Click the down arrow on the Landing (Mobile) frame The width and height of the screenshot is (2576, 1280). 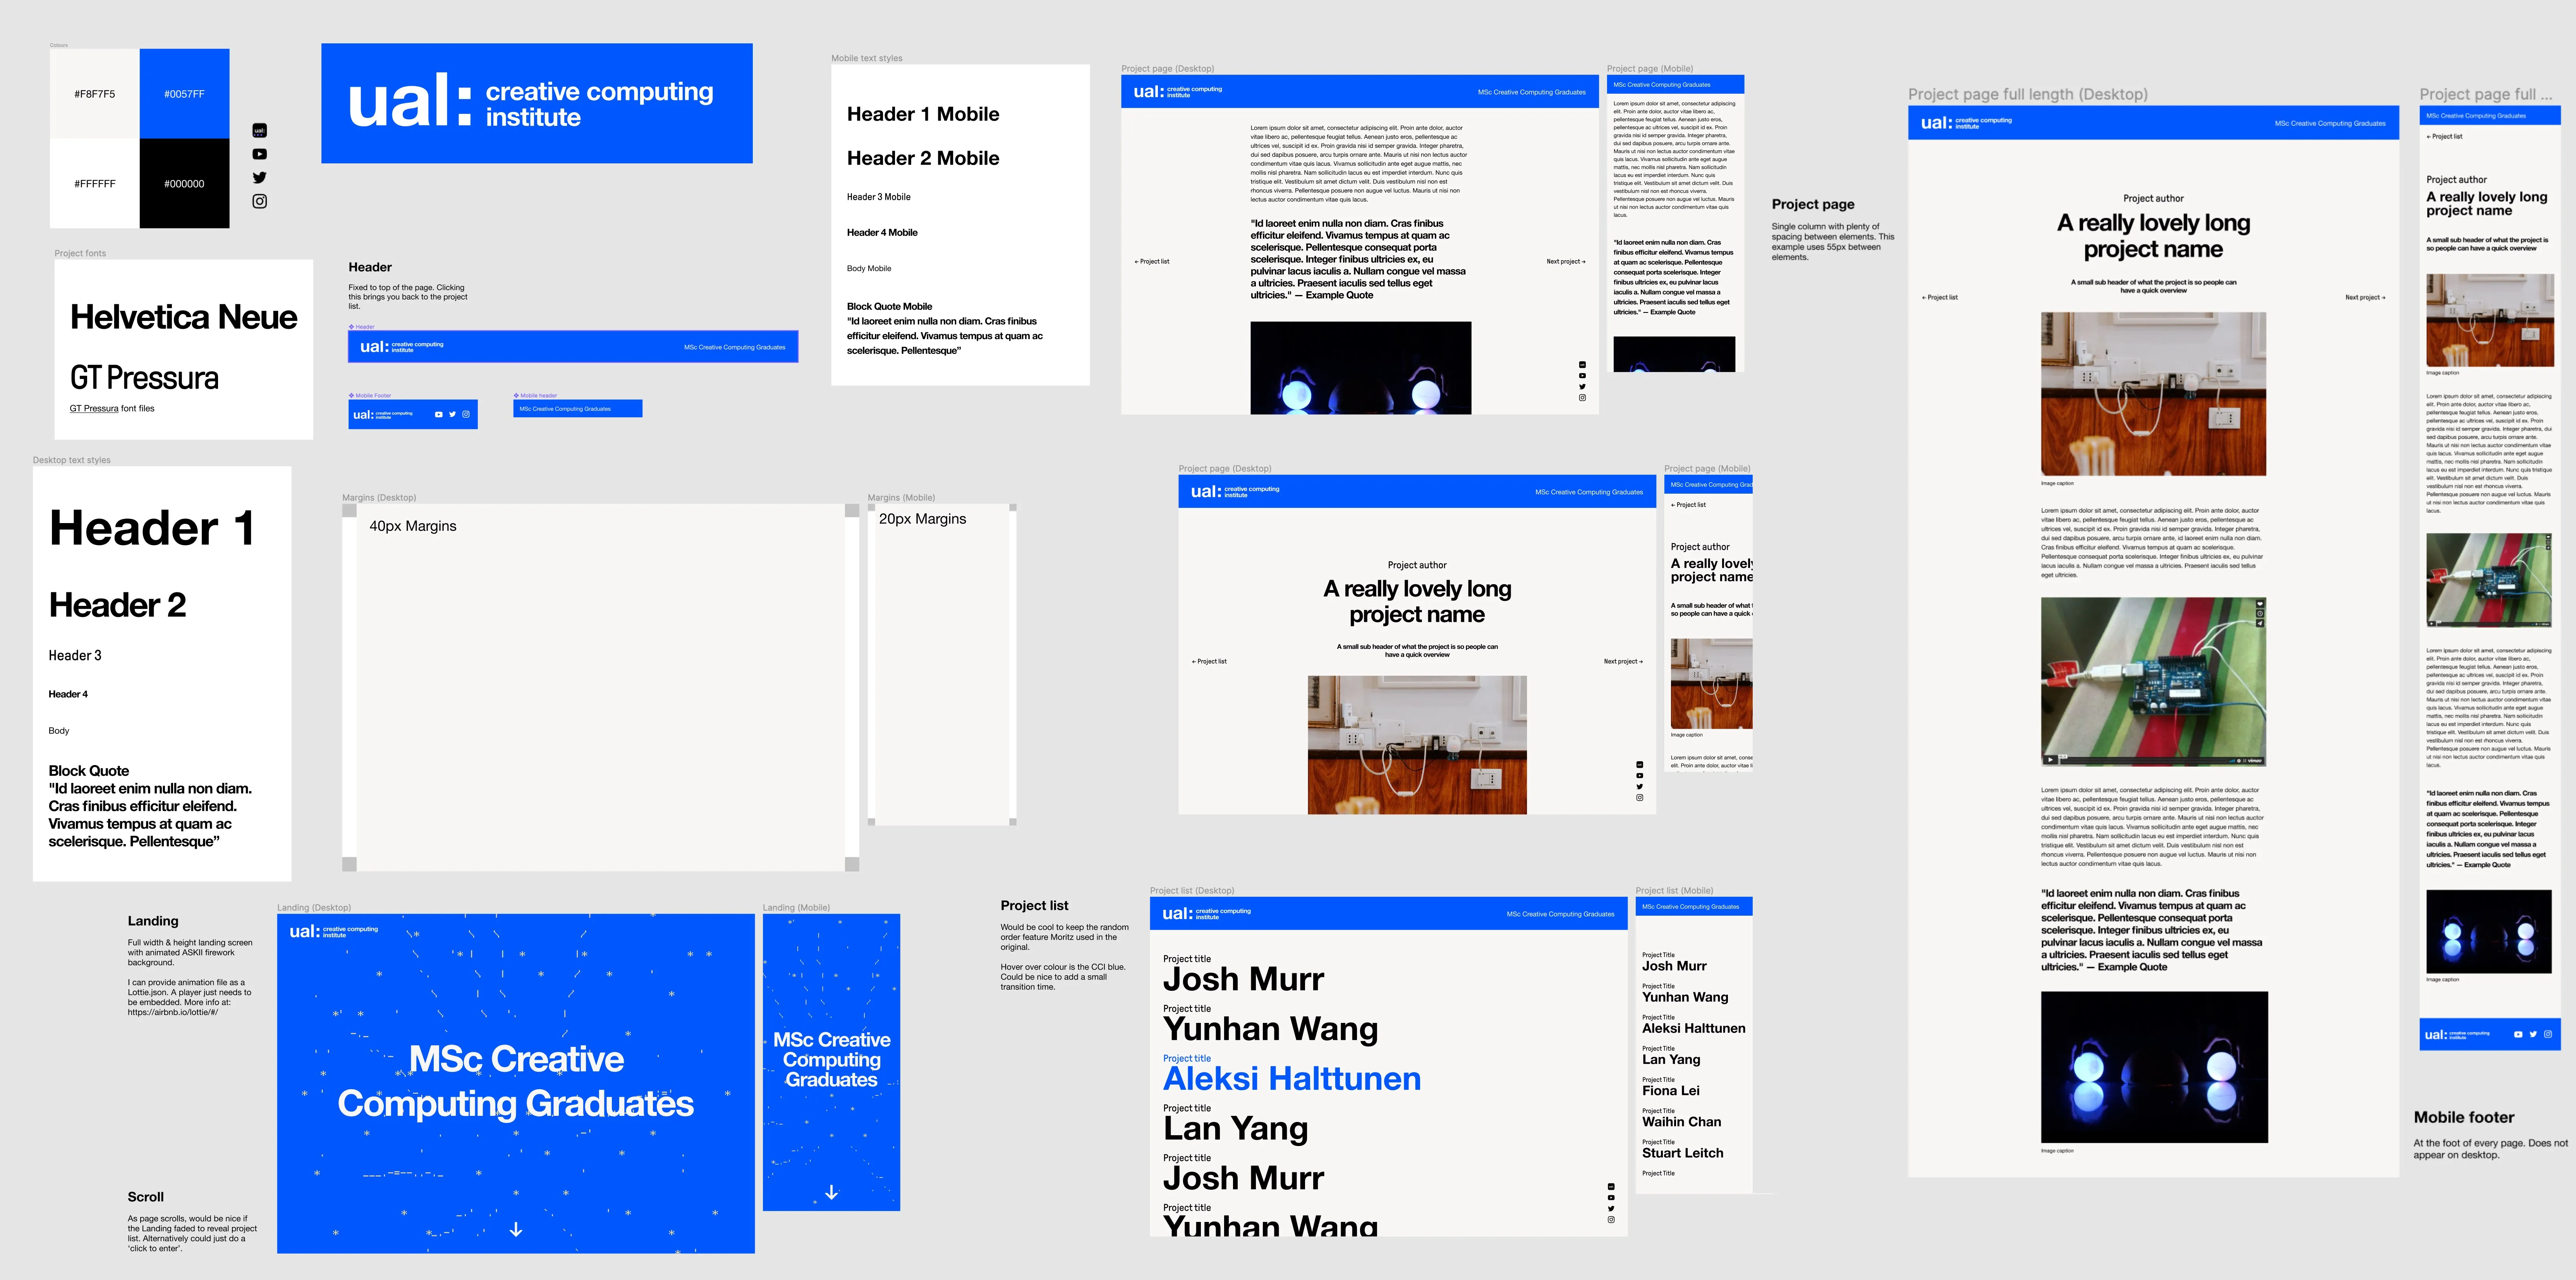[832, 1192]
